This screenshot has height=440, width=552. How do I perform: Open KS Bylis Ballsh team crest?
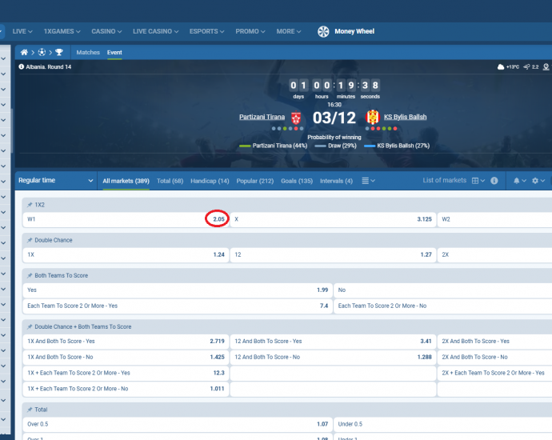coord(373,118)
